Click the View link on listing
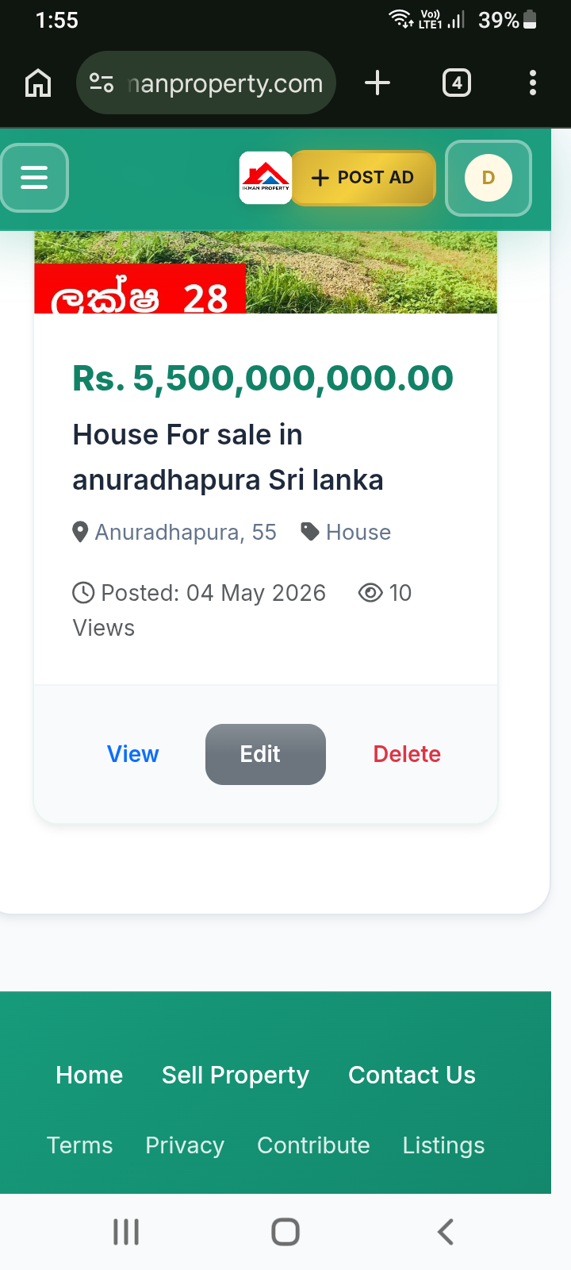571x1270 pixels. tap(132, 754)
